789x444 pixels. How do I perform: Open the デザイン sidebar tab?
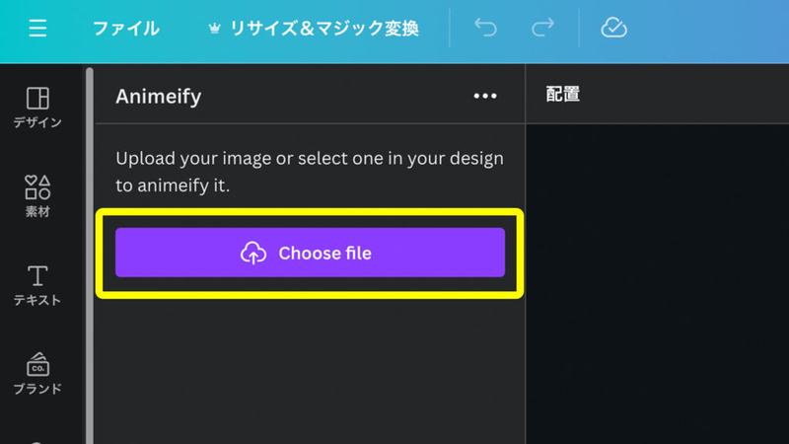click(x=37, y=108)
